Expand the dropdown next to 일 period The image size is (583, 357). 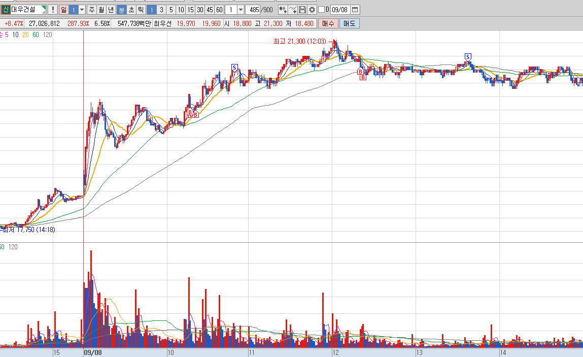[x=82, y=10]
